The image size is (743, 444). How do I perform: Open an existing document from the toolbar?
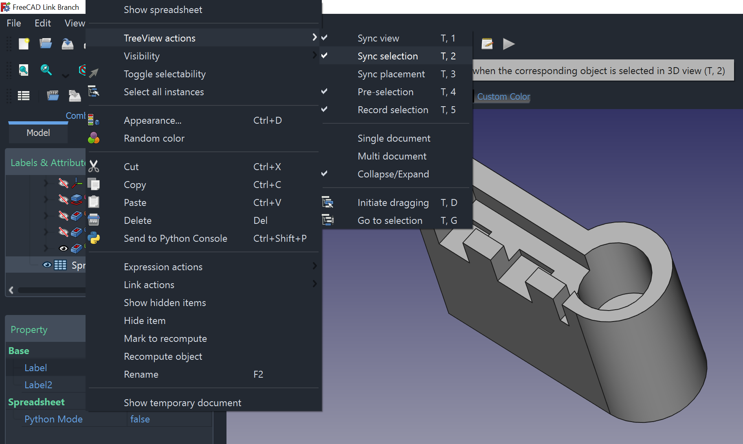click(x=46, y=44)
